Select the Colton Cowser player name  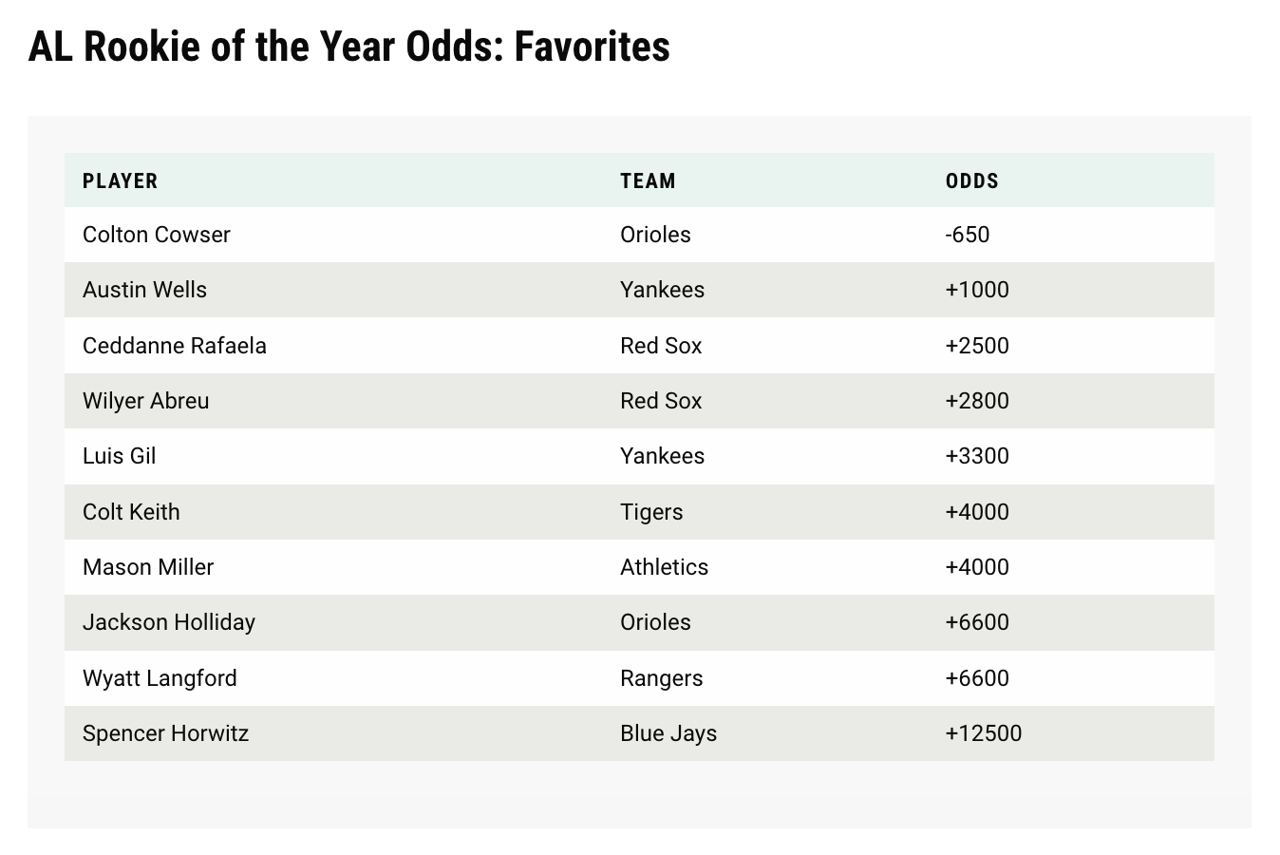coord(157,235)
